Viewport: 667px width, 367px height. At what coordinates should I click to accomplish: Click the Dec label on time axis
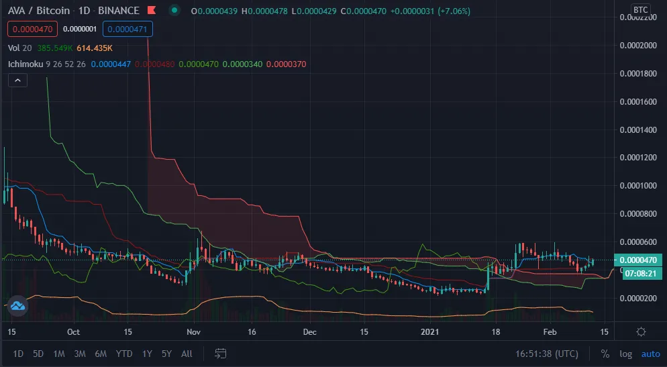tap(310, 331)
